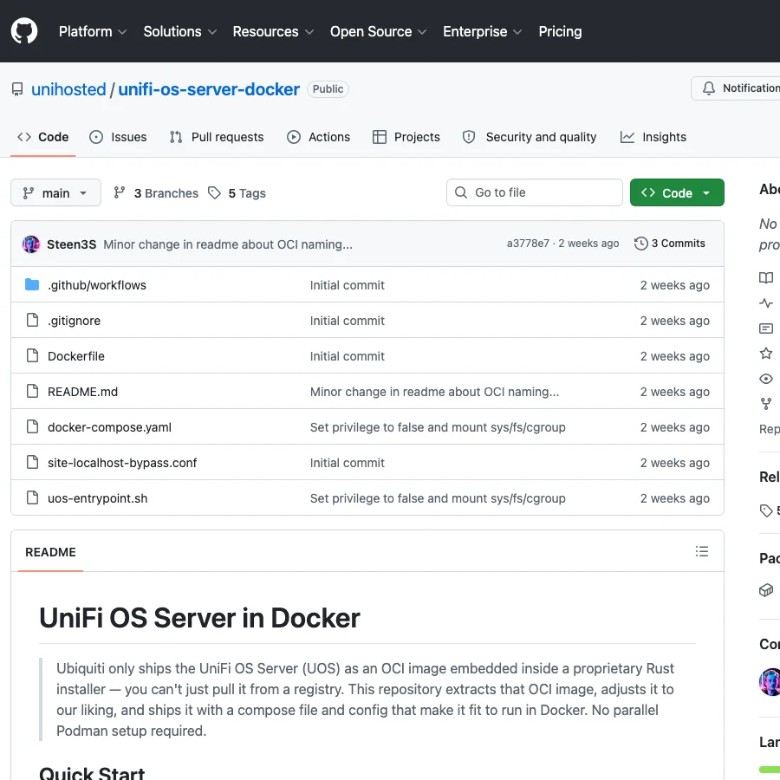
Task: Open the Dockerfile file
Action: pyautogui.click(x=76, y=356)
